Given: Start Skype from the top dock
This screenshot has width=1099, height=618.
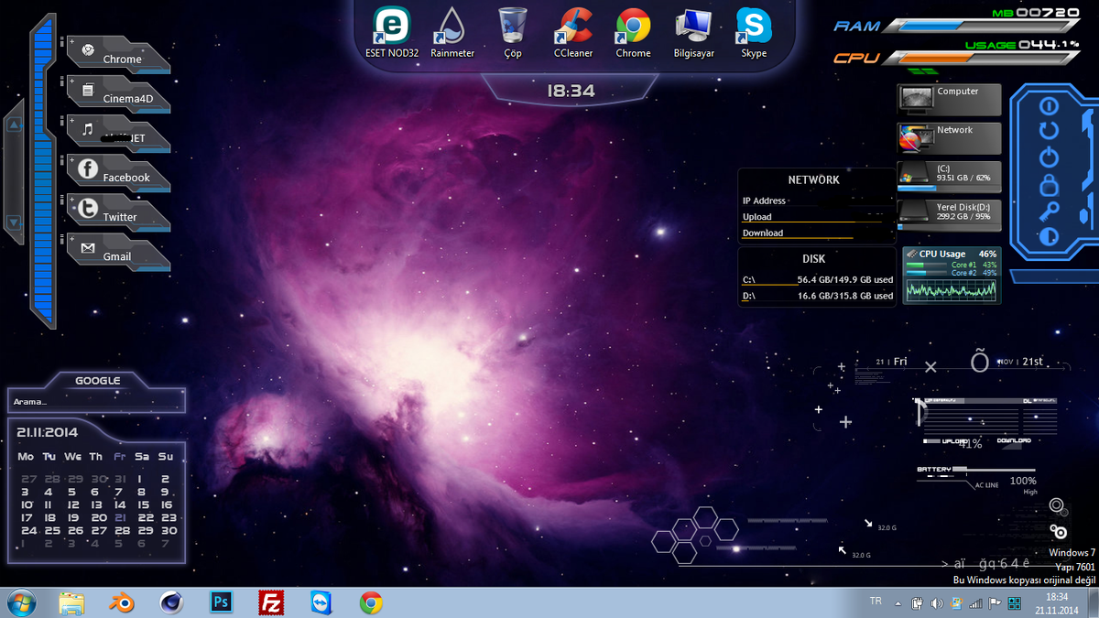Looking at the screenshot, I should 754,27.
